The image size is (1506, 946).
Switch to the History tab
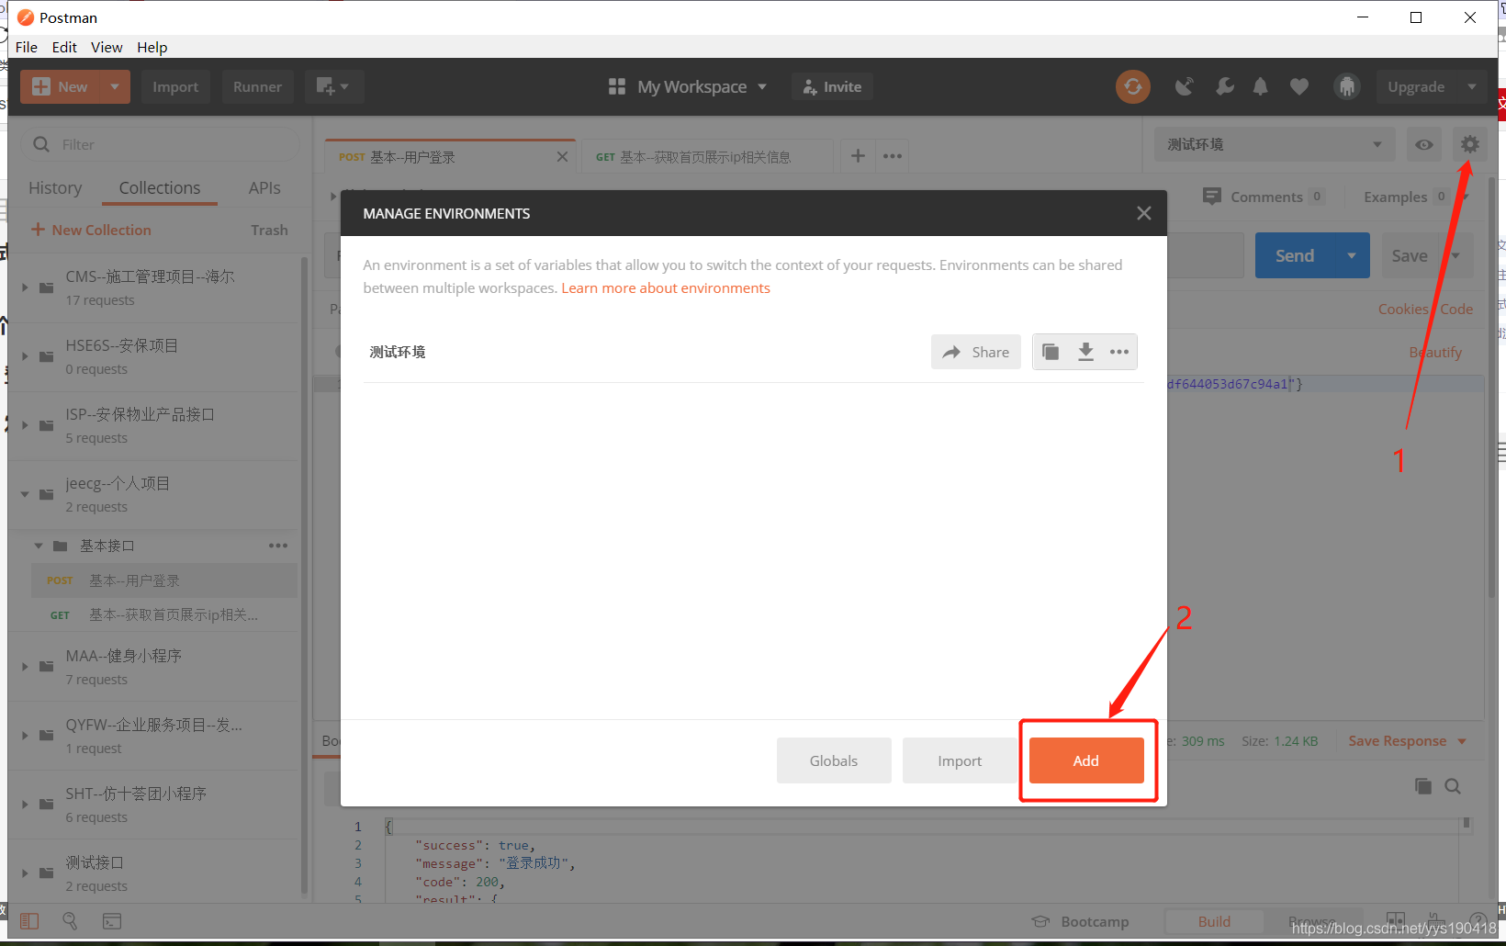coord(55,187)
